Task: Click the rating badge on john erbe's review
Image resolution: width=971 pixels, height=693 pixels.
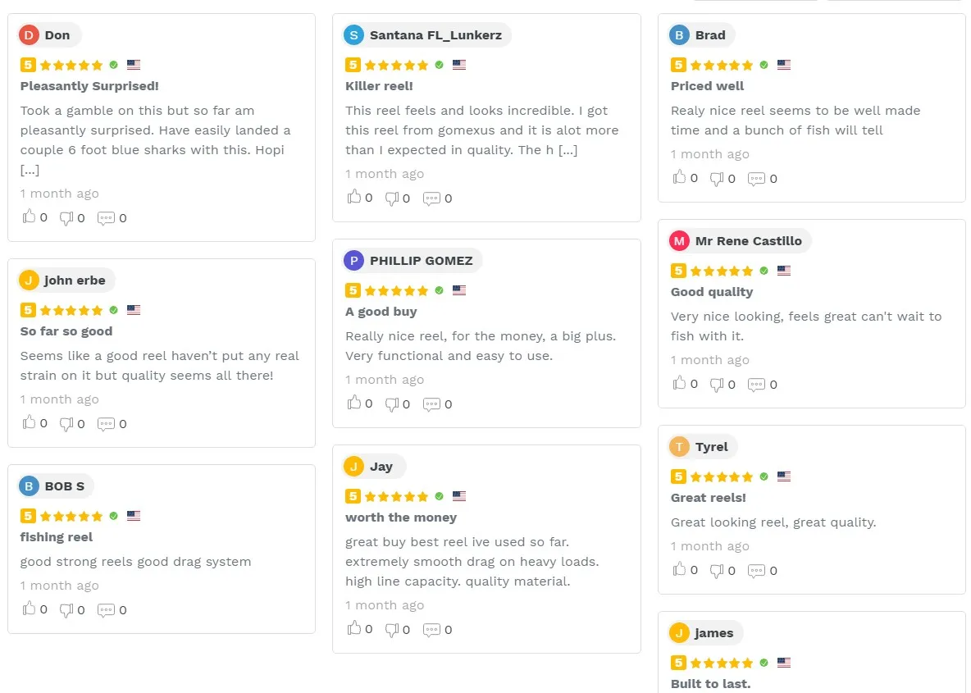Action: pyautogui.click(x=28, y=310)
